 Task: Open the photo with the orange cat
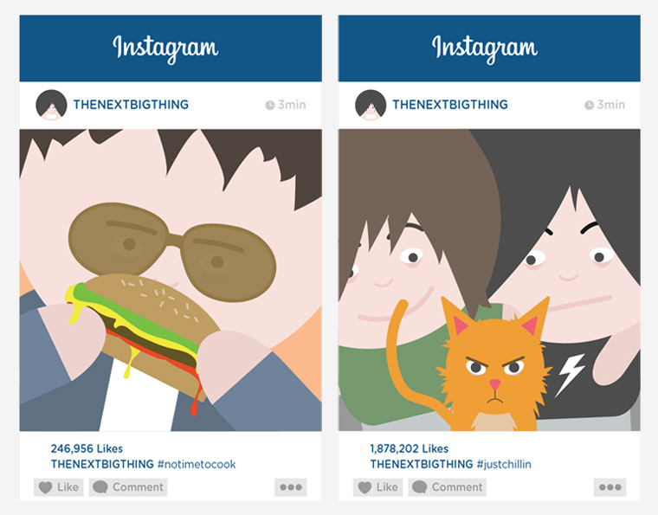(x=489, y=280)
